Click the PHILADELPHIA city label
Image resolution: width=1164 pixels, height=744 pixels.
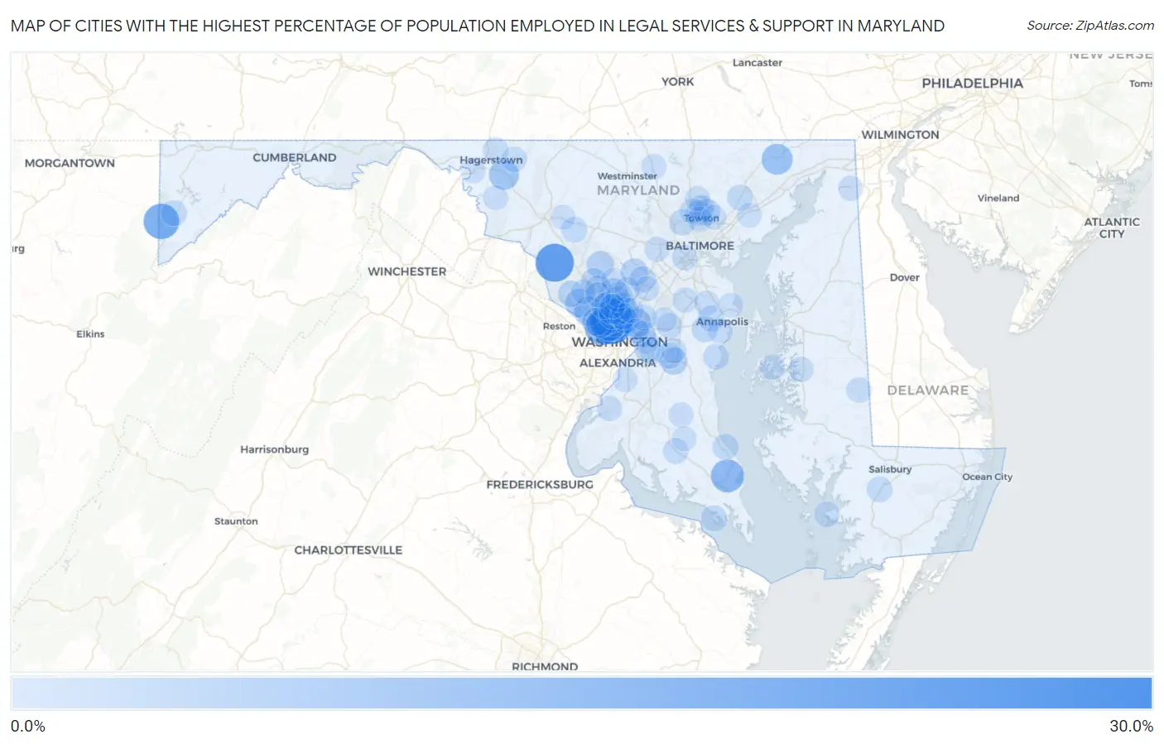pos(972,84)
